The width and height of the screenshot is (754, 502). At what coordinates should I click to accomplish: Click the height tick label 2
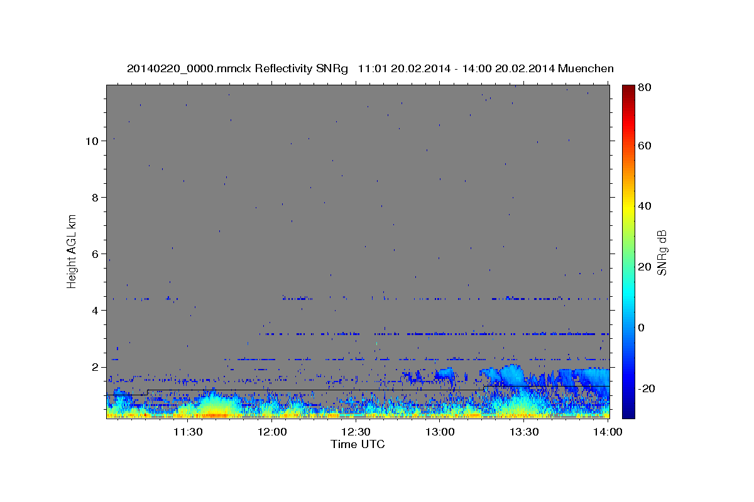96,367
